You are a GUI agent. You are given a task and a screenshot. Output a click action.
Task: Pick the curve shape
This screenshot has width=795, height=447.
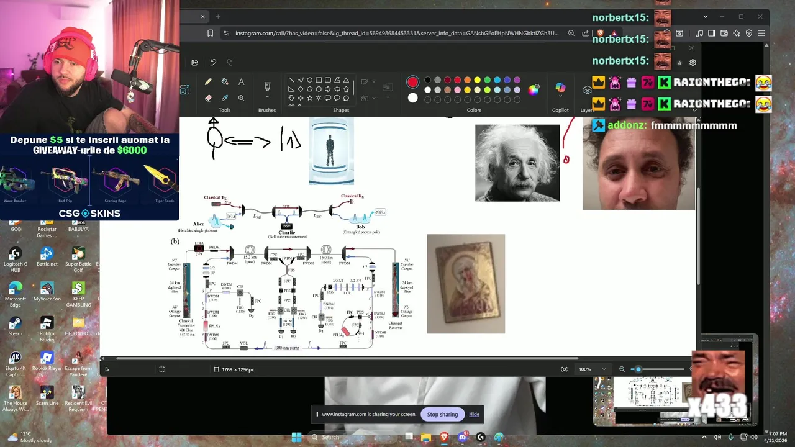point(300,80)
